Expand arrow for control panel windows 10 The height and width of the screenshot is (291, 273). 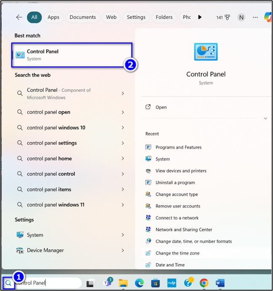(x=123, y=127)
